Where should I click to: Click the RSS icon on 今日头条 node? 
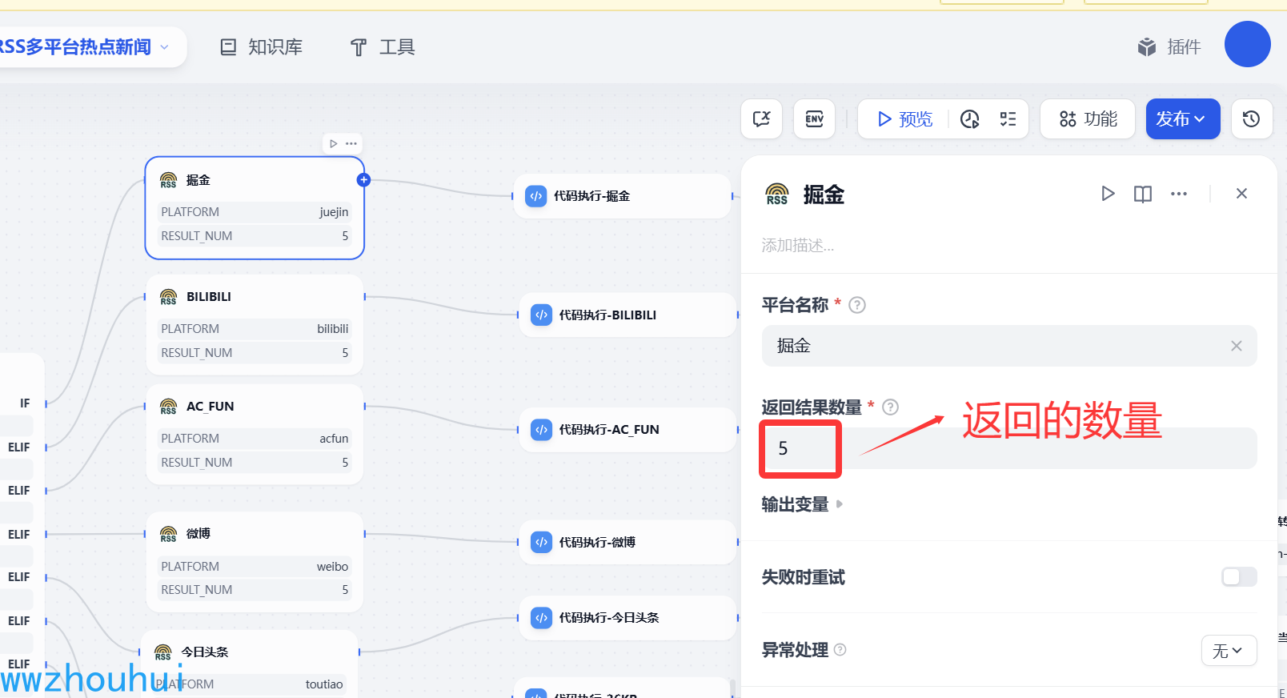pos(163,652)
